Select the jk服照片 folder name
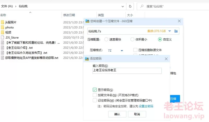The width and height of the screenshot is (209, 122). click(x=11, y=22)
